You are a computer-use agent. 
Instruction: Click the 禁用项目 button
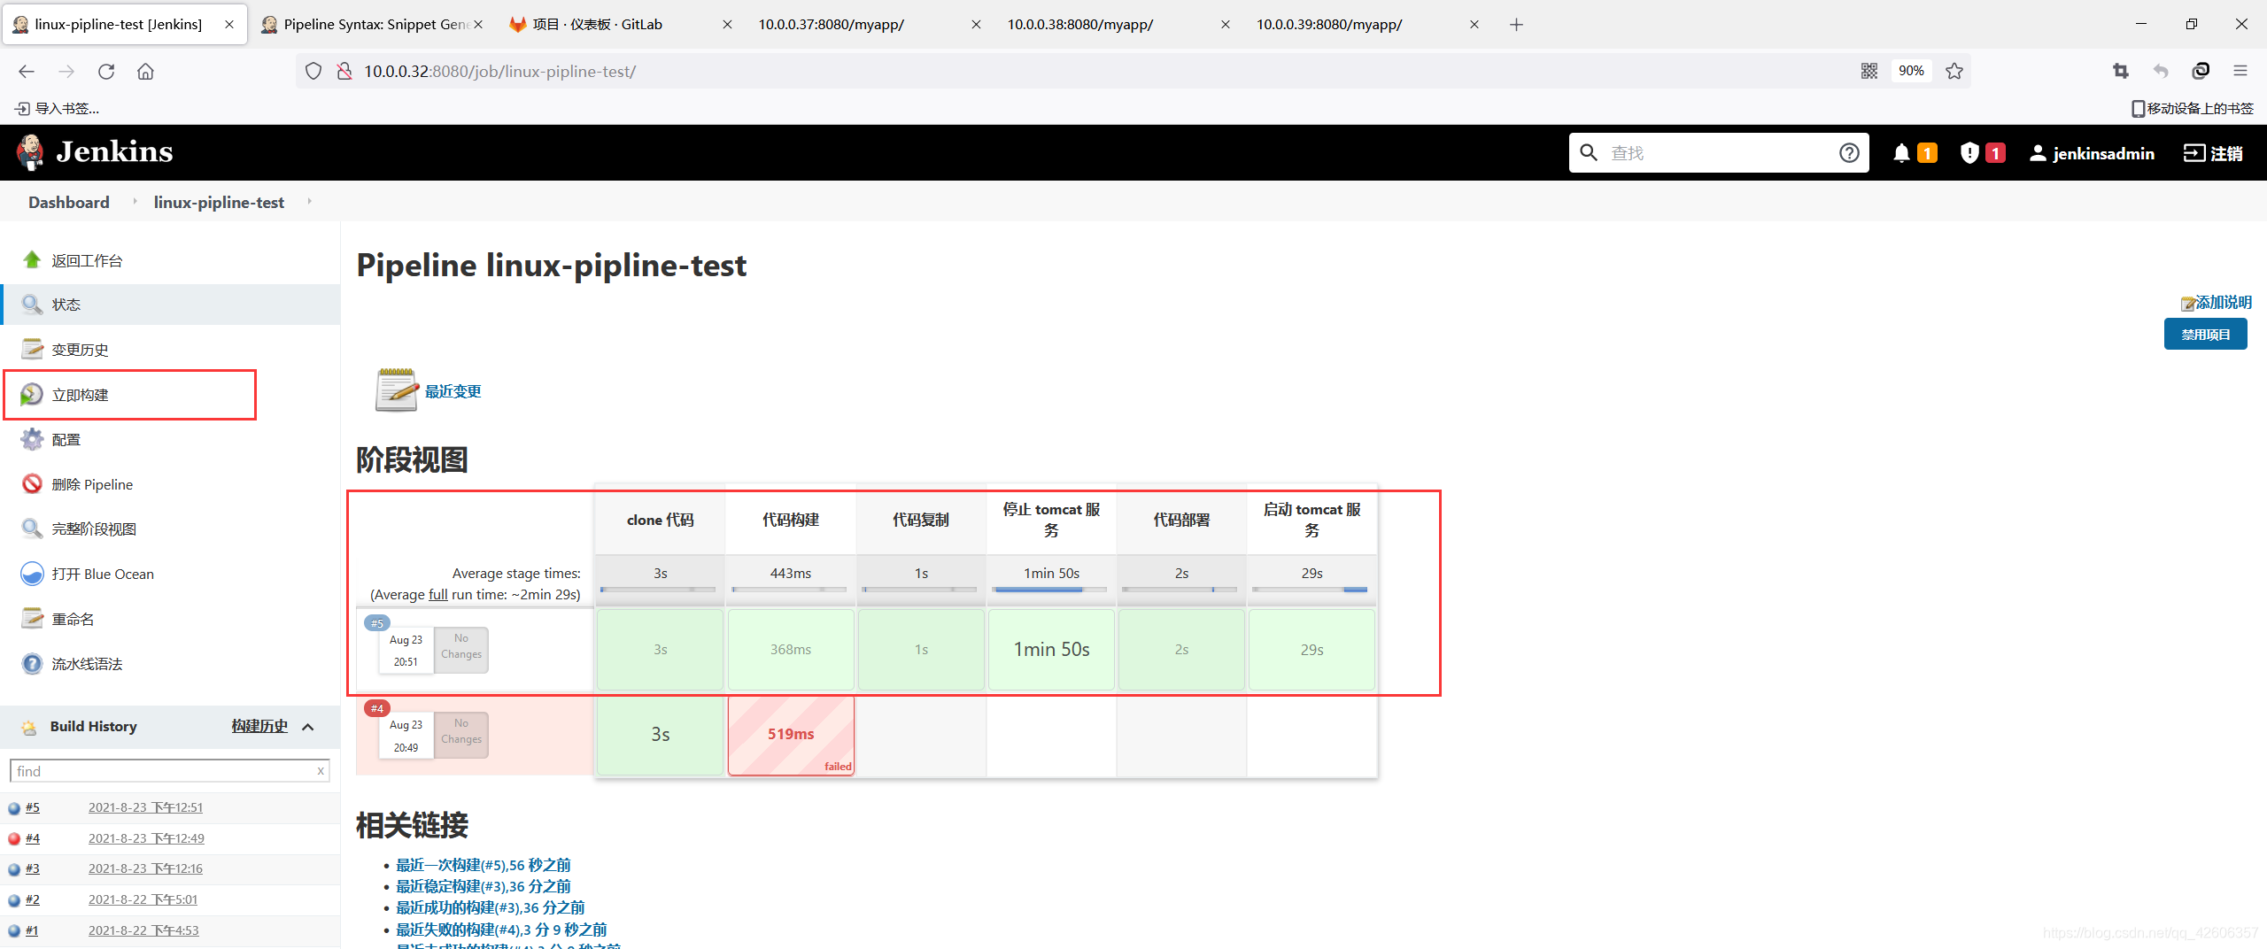pos(2205,335)
